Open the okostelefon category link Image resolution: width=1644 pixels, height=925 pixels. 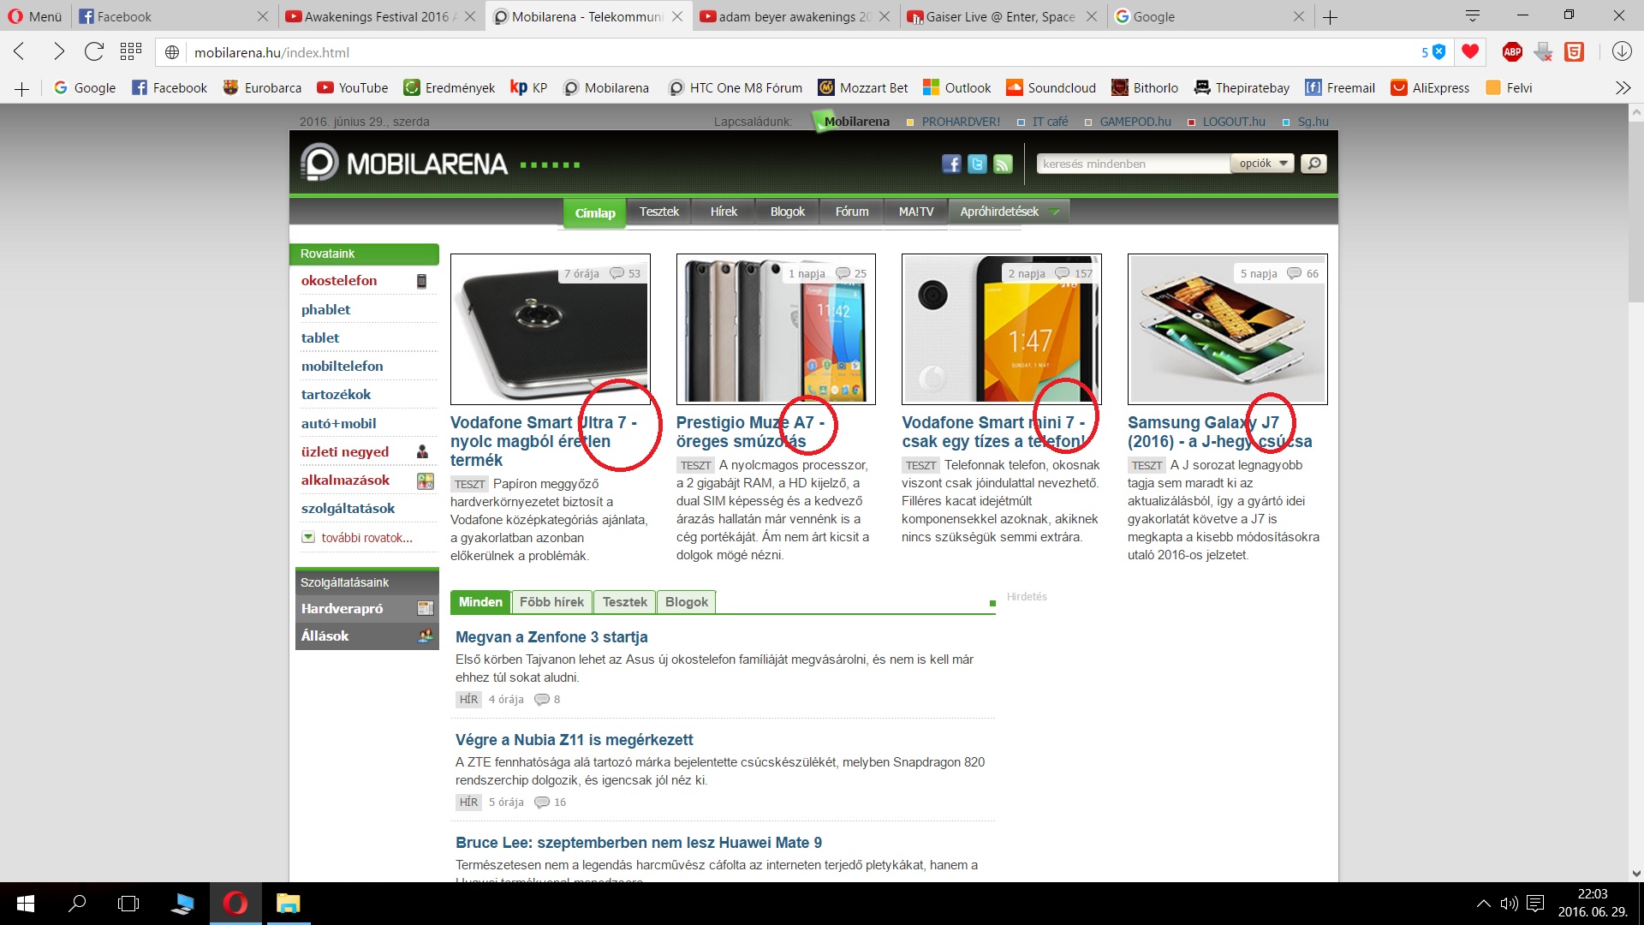pos(339,281)
